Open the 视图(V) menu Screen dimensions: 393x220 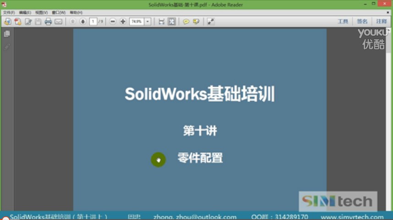[x=41, y=12]
